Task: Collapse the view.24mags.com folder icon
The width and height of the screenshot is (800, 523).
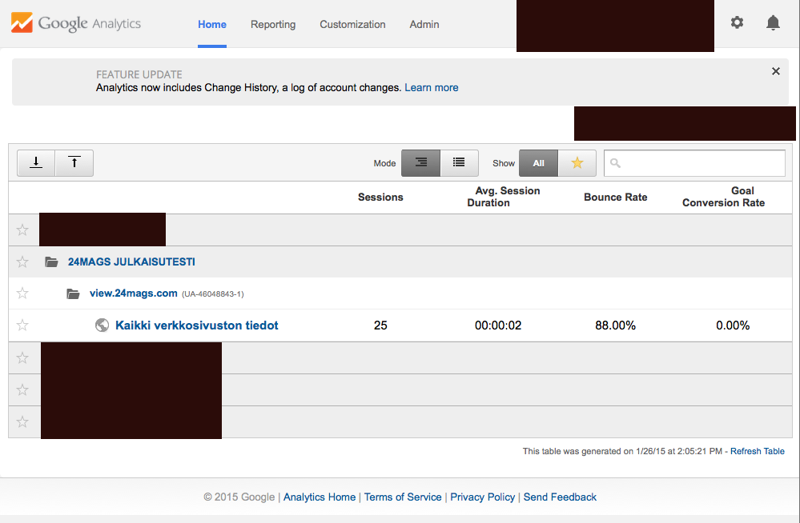Action: pos(73,293)
